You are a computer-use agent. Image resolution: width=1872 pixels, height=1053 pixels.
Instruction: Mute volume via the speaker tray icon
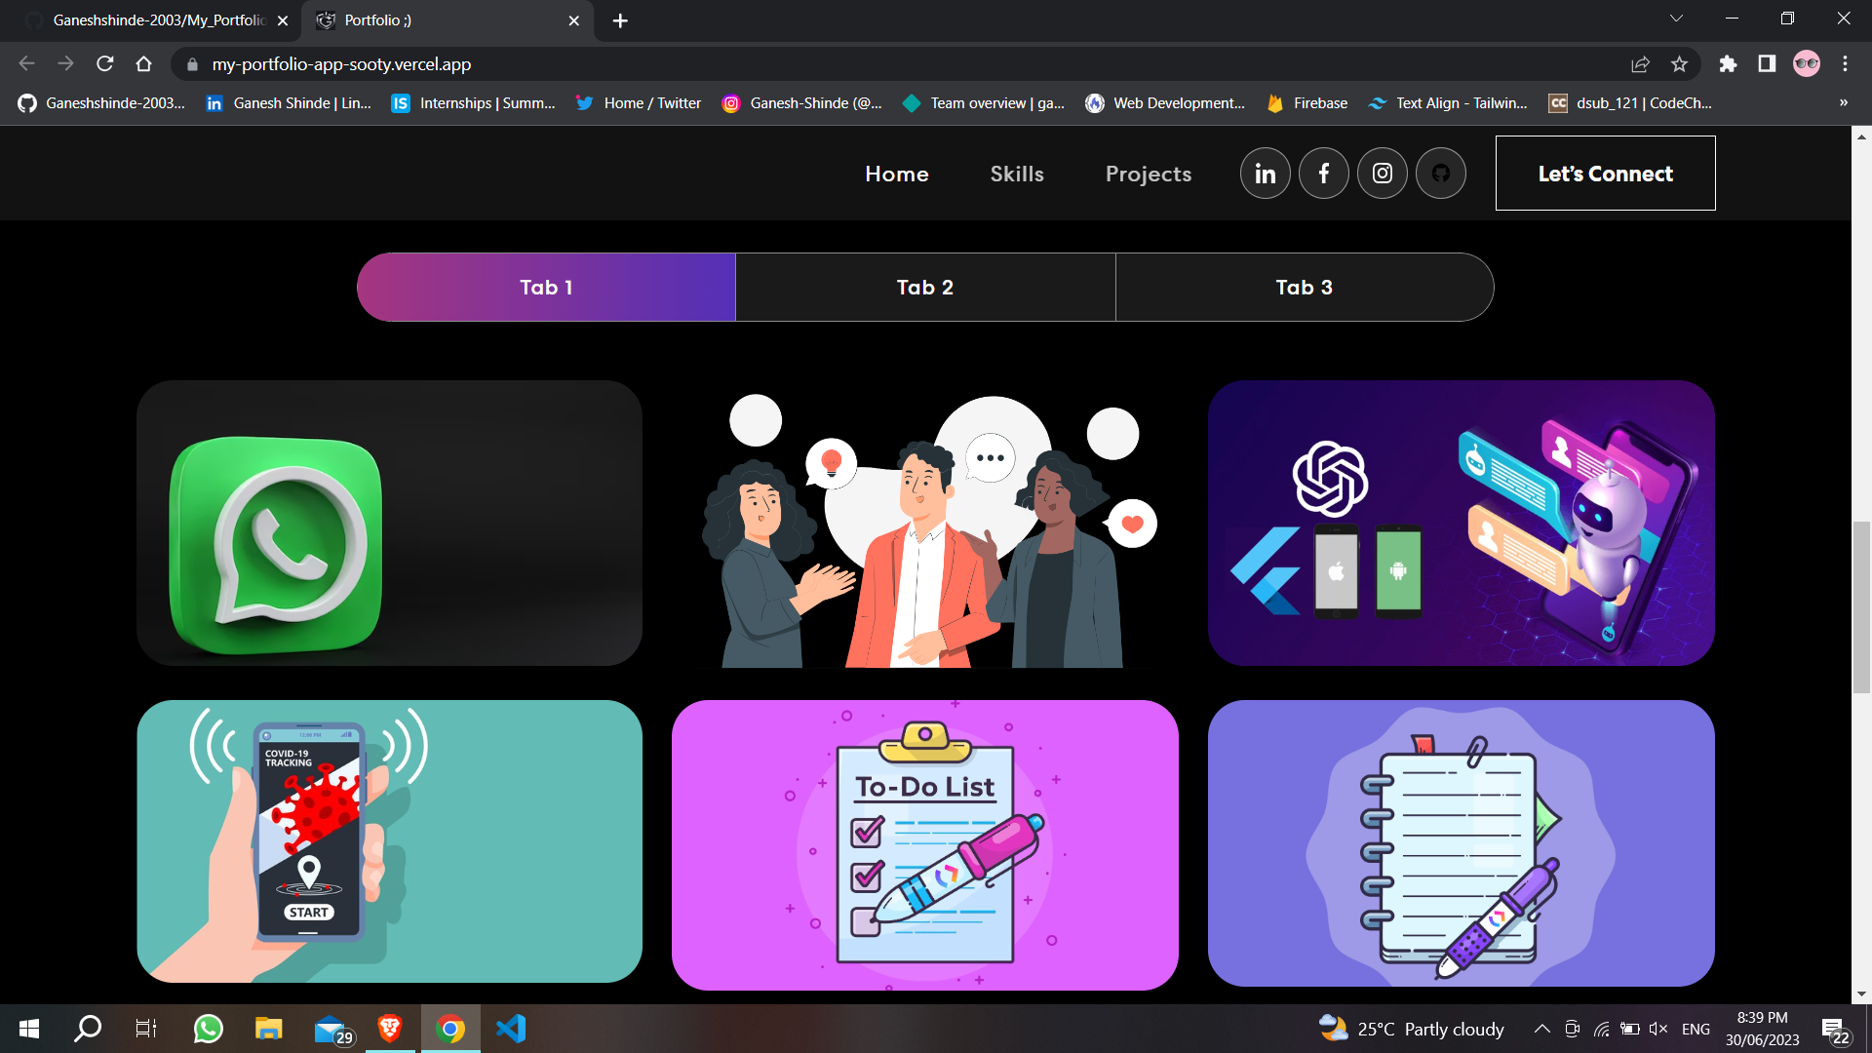click(1657, 1028)
